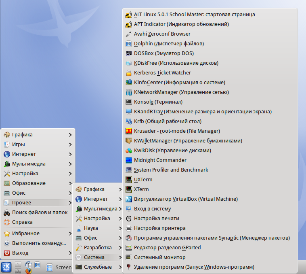Expand the Служебные submenu arrow
This screenshot has width=306, height=274.
(120, 267)
